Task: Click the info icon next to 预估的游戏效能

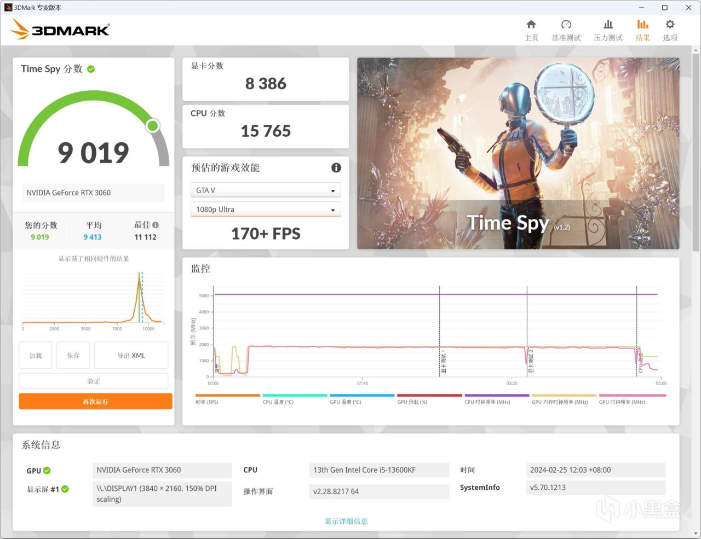Action: pyautogui.click(x=336, y=167)
